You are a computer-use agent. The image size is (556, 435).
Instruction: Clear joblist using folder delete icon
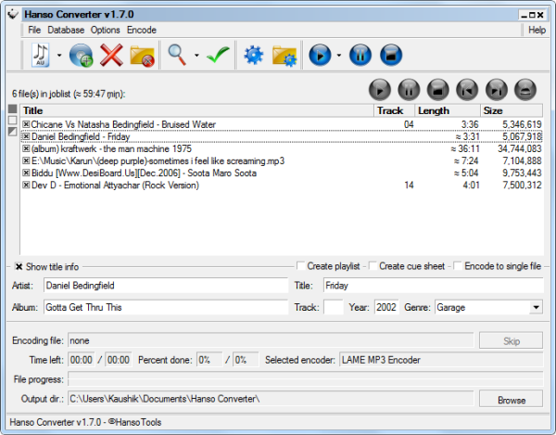[x=142, y=56]
